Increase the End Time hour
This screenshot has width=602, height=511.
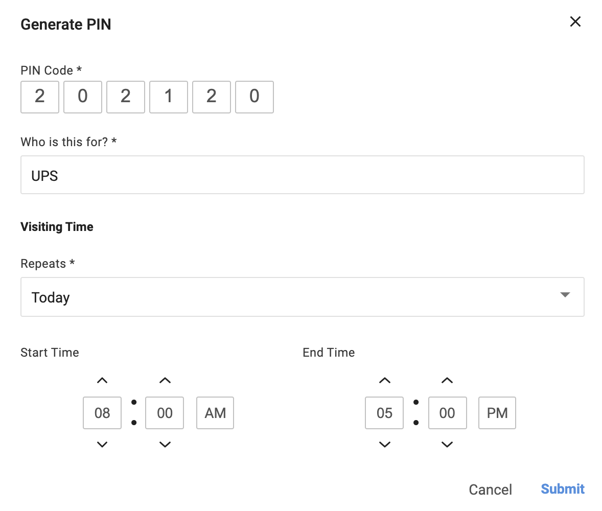click(x=385, y=380)
